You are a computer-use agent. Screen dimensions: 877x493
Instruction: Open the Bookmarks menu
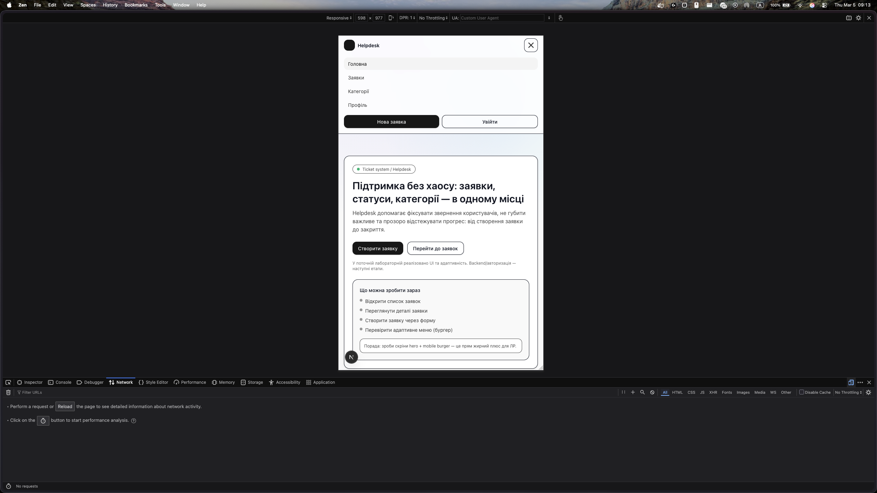coord(136,5)
